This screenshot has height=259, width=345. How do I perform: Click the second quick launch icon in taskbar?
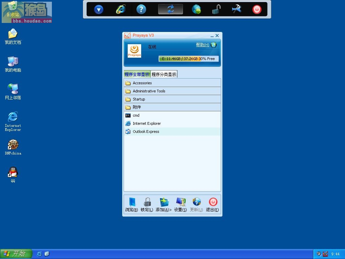[x=47, y=254]
